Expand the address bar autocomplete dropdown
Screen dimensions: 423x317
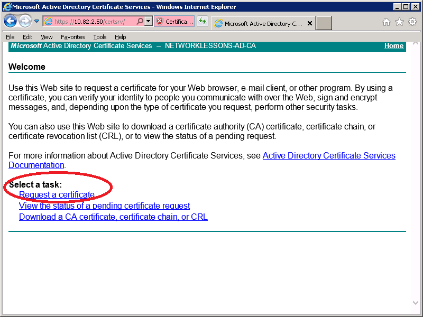click(x=149, y=21)
